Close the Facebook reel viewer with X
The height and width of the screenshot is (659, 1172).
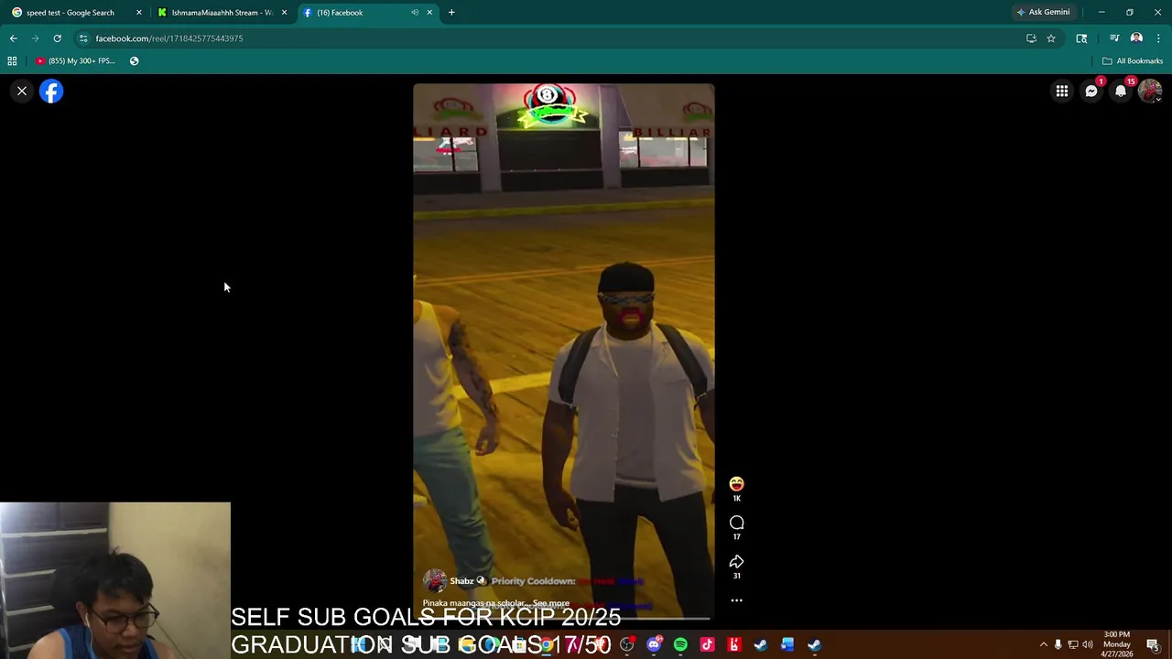(22, 91)
